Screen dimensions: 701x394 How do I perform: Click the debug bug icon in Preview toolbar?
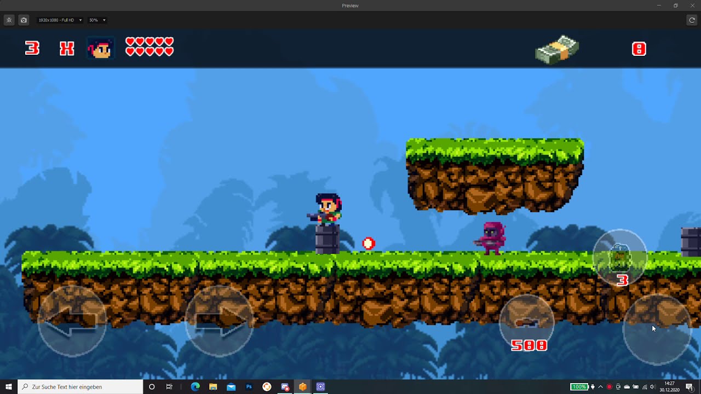pyautogui.click(x=9, y=20)
